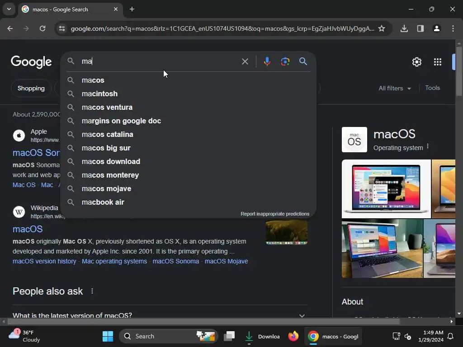Click the horizontal page scrollbar
Image resolution: width=463 pixels, height=347 pixels.
[204, 321]
